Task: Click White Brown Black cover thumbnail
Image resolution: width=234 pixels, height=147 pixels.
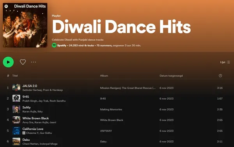Action: [16, 120]
